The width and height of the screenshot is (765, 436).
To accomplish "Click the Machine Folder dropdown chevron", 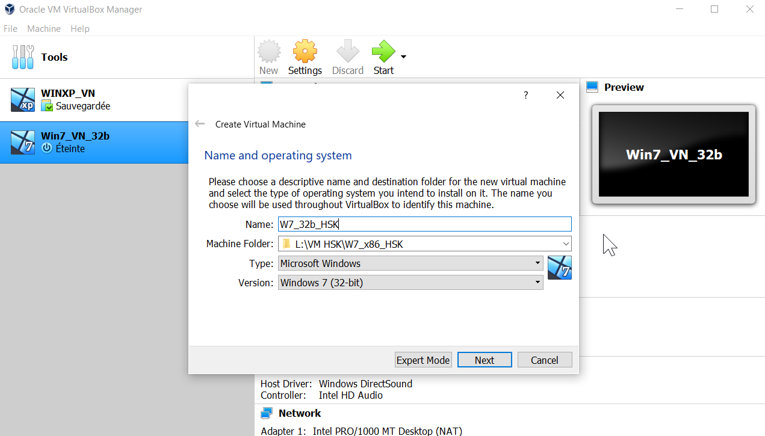I will (x=566, y=244).
